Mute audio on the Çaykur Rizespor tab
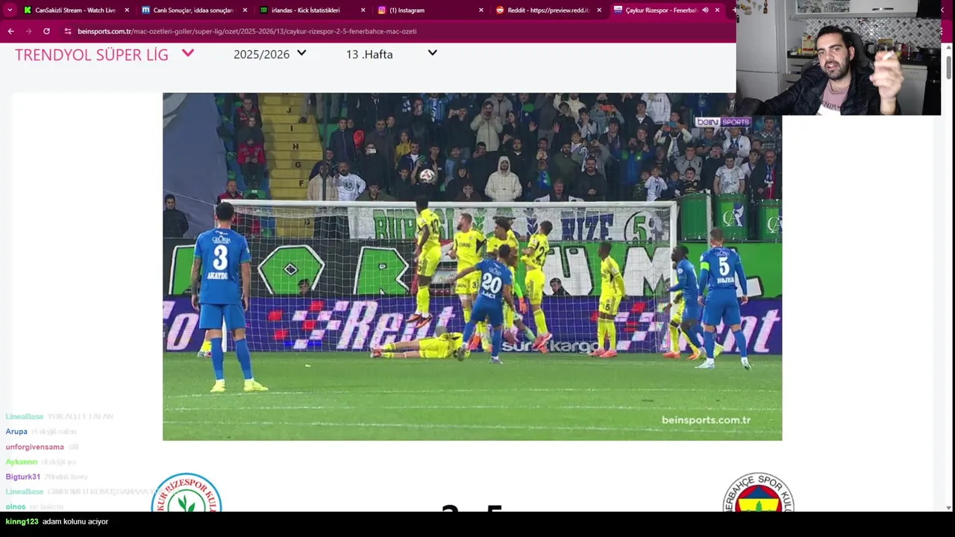The image size is (955, 537). [x=705, y=10]
